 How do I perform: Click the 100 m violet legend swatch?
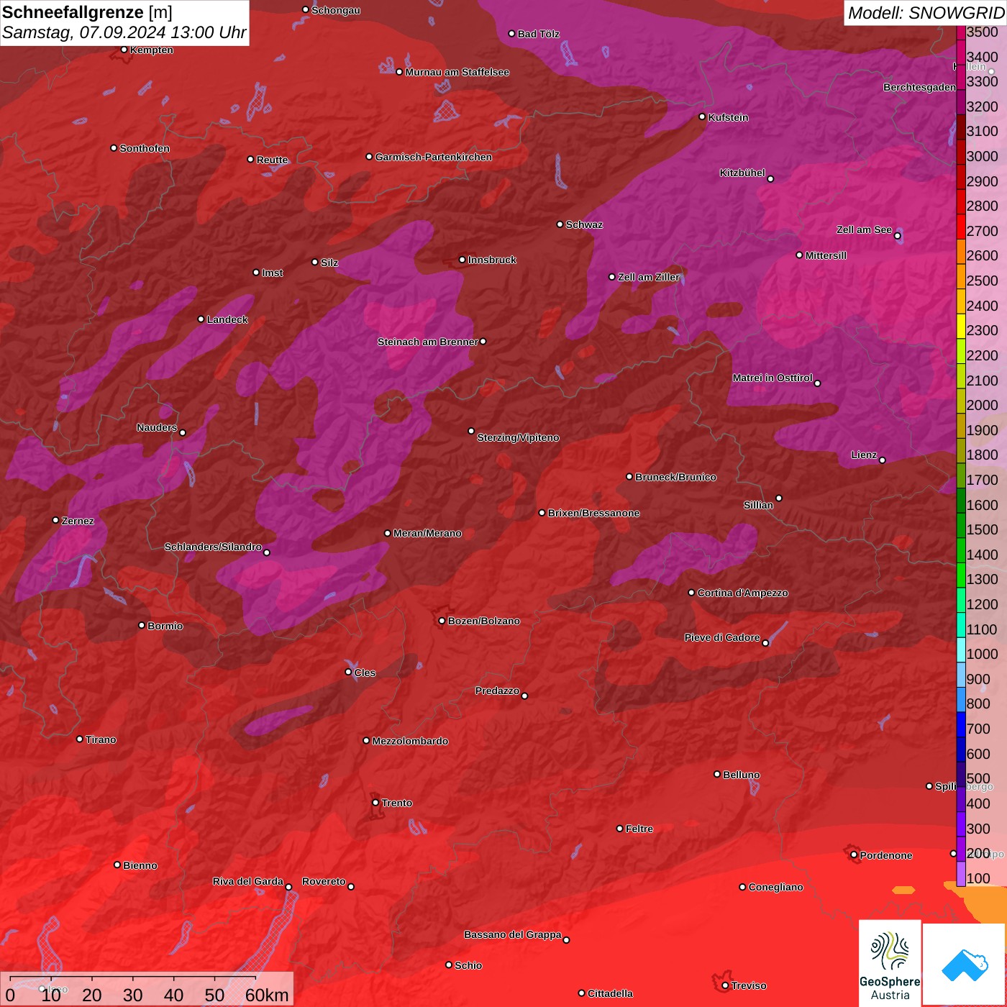(961, 874)
